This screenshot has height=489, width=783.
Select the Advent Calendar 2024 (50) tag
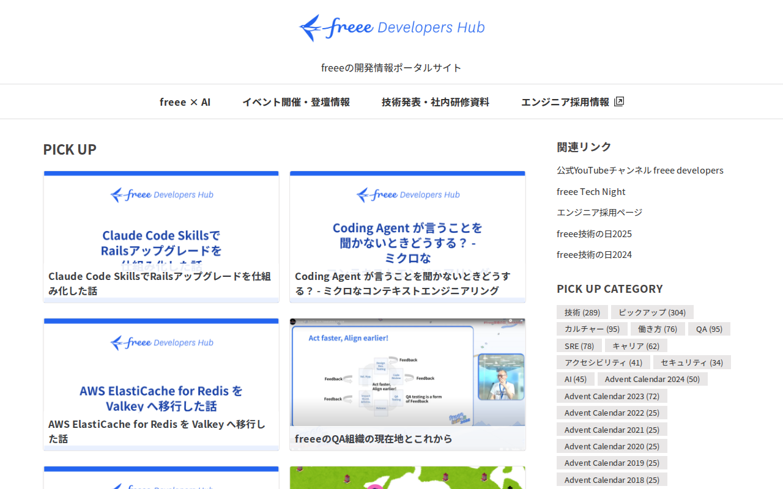coord(653,379)
